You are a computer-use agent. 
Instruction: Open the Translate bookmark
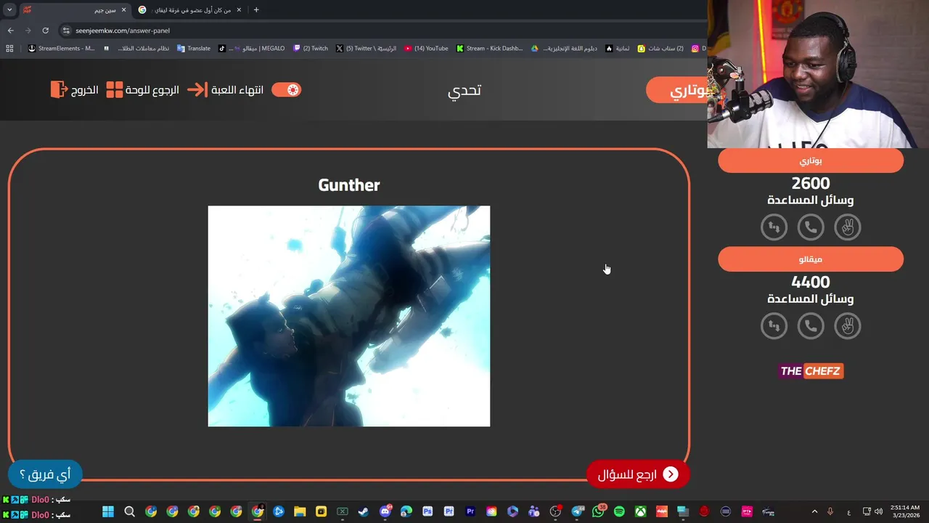194,49
